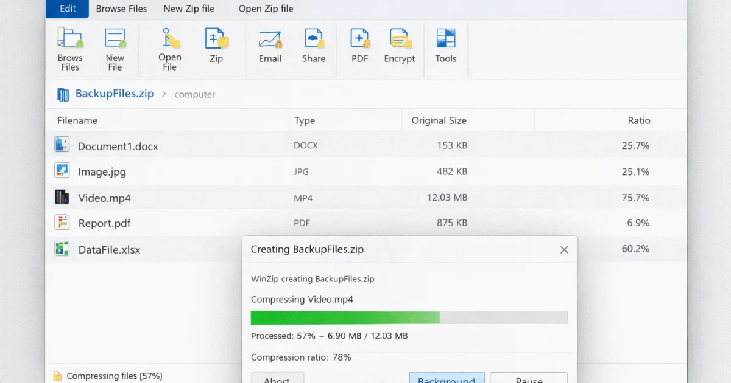Click 'WinZip creating BackupFiles.zip' dialog text

click(313, 279)
